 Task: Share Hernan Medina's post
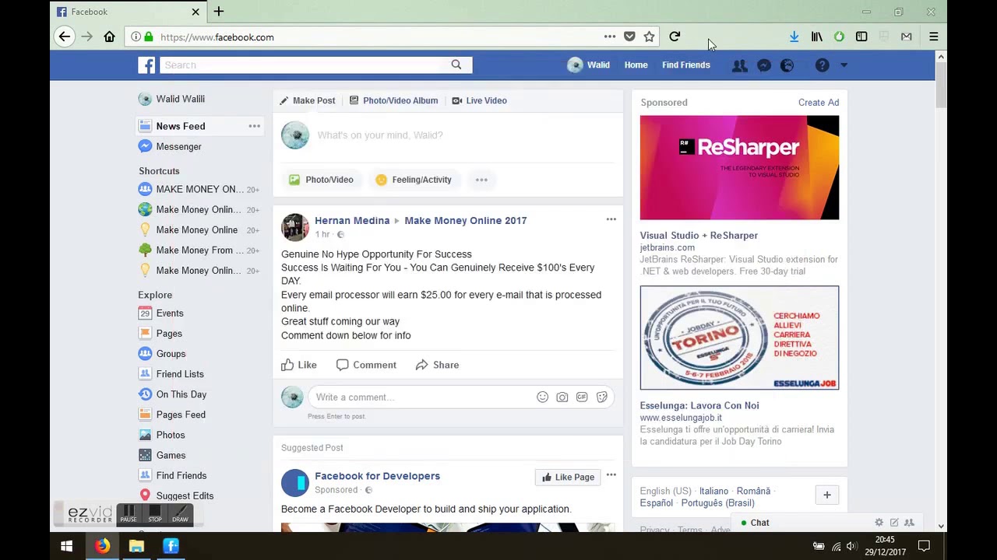437,365
